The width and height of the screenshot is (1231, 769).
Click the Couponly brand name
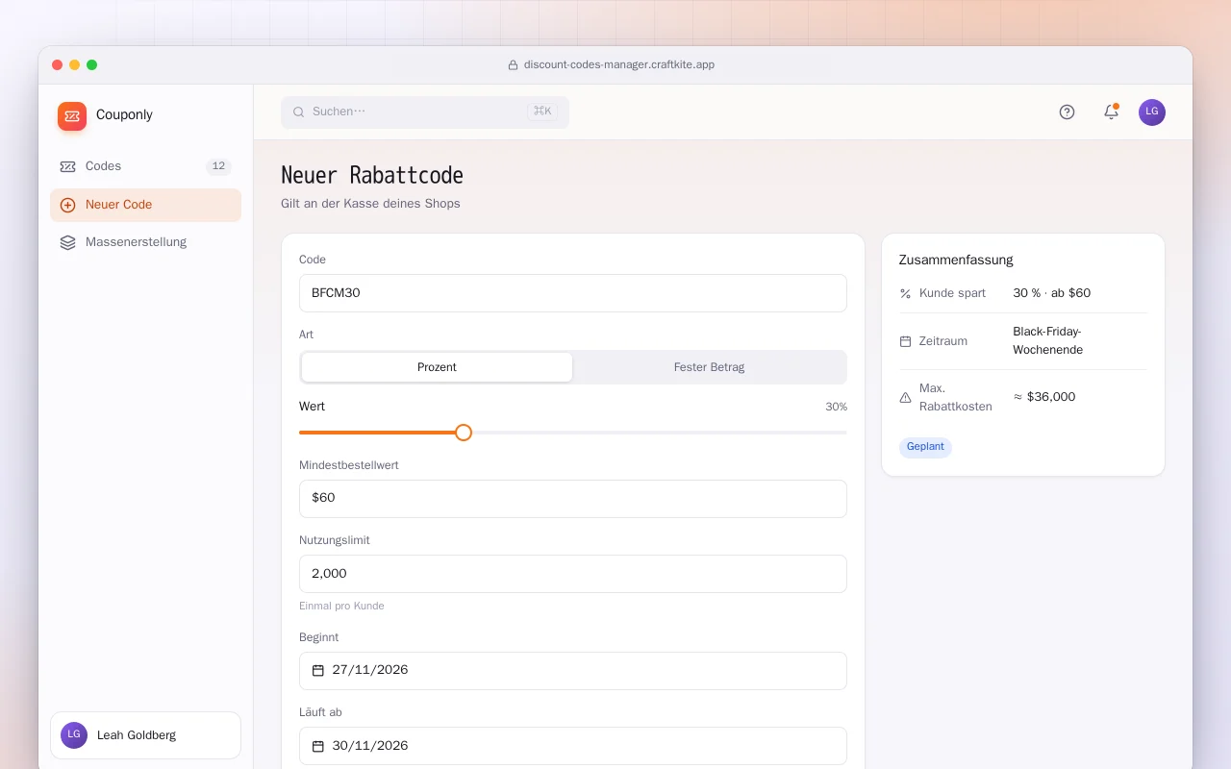tap(124, 115)
